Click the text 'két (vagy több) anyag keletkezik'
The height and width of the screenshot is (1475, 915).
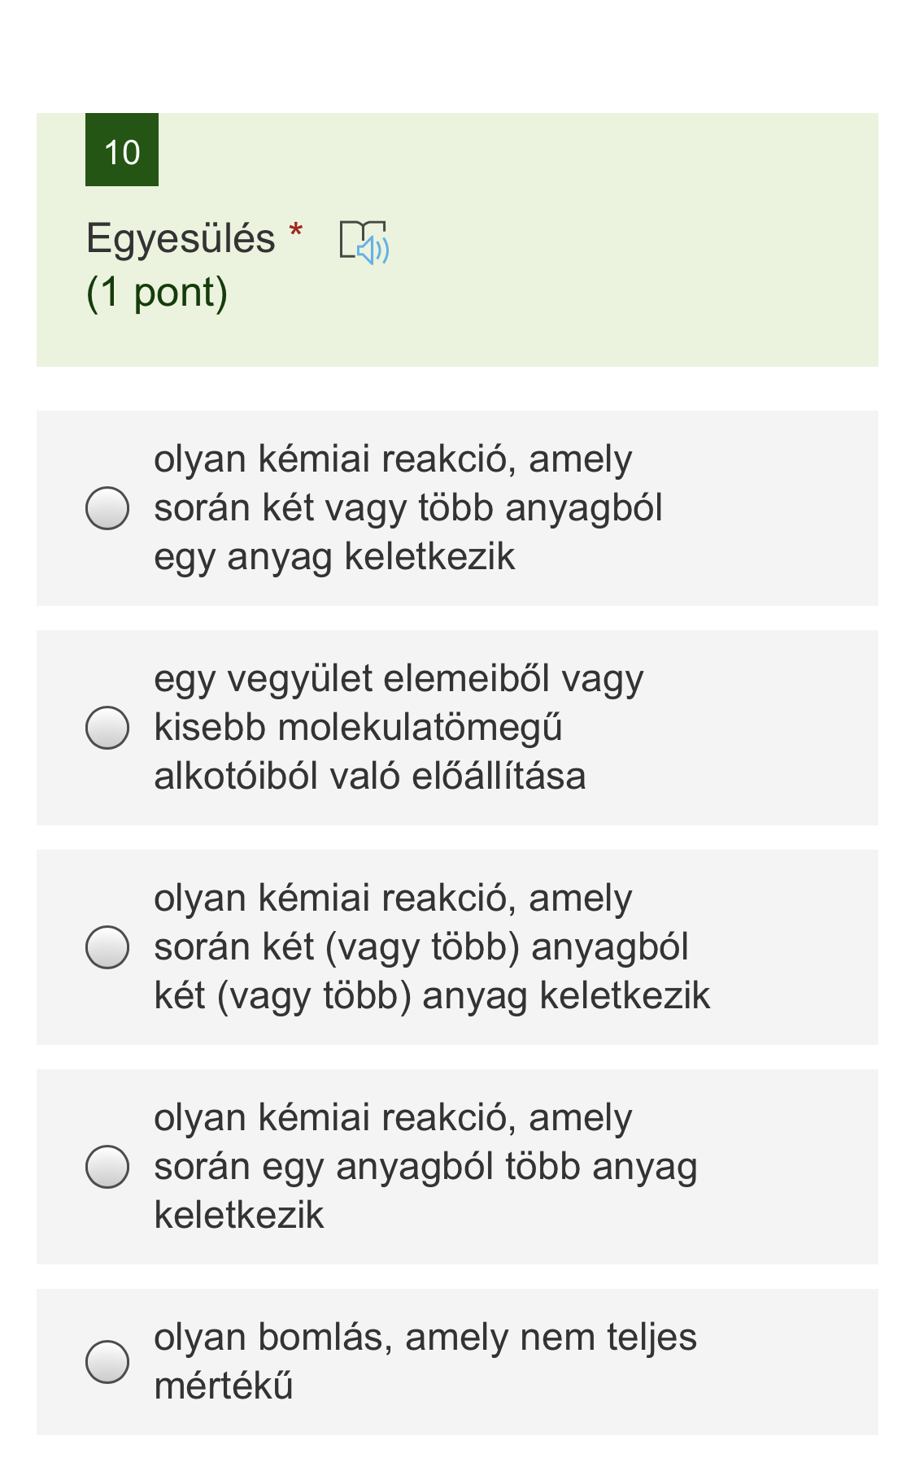coord(432,996)
